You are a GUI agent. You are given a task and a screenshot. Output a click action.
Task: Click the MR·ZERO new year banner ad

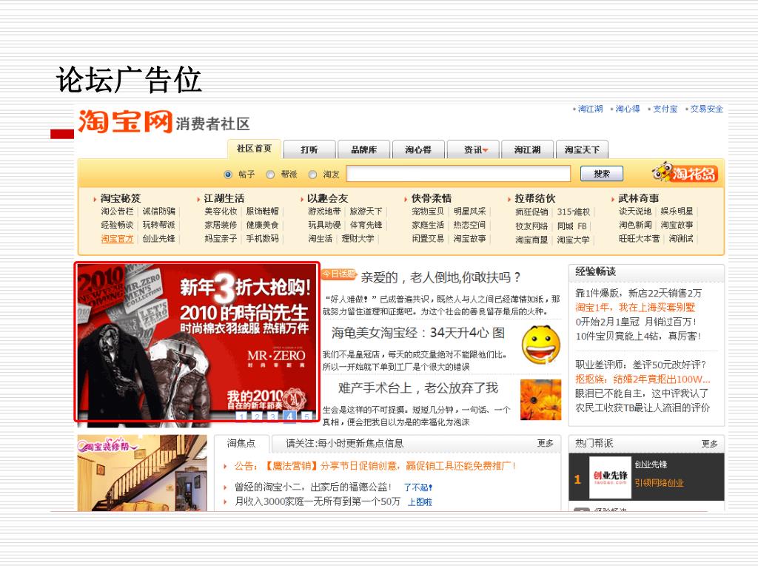(x=197, y=342)
